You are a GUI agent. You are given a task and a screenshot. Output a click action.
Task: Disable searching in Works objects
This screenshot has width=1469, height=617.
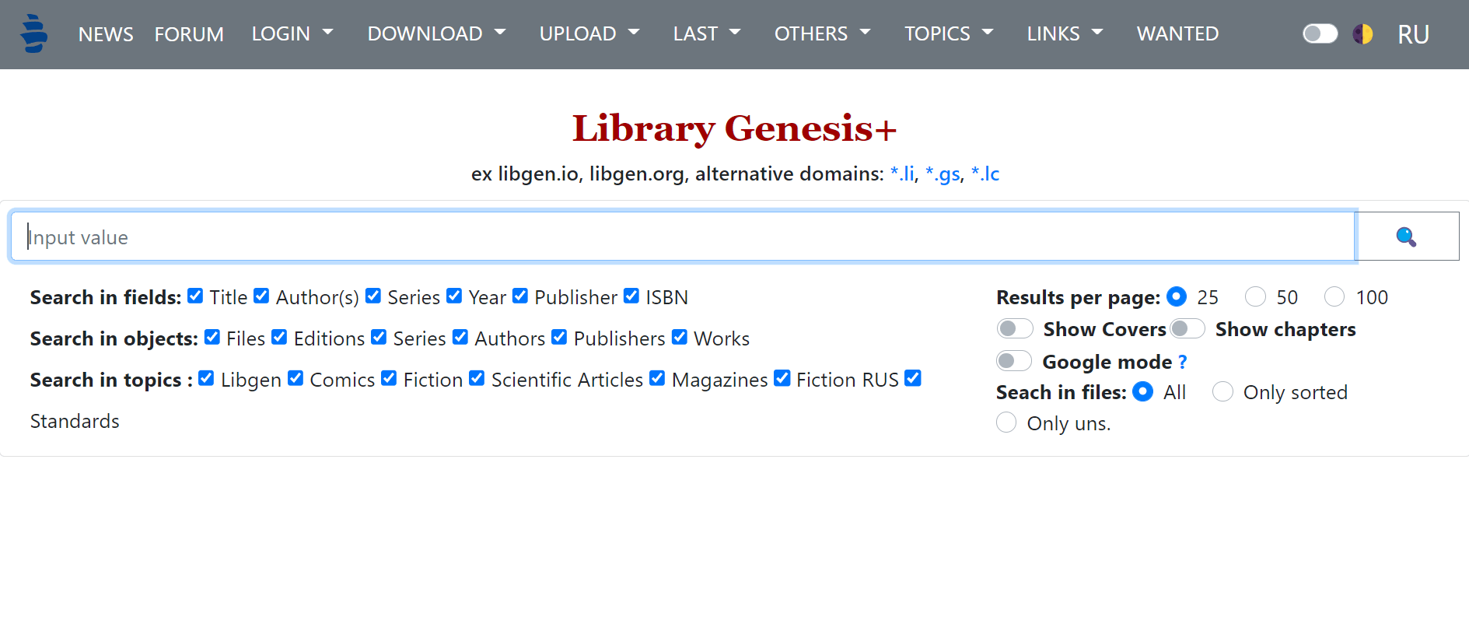pos(679,337)
